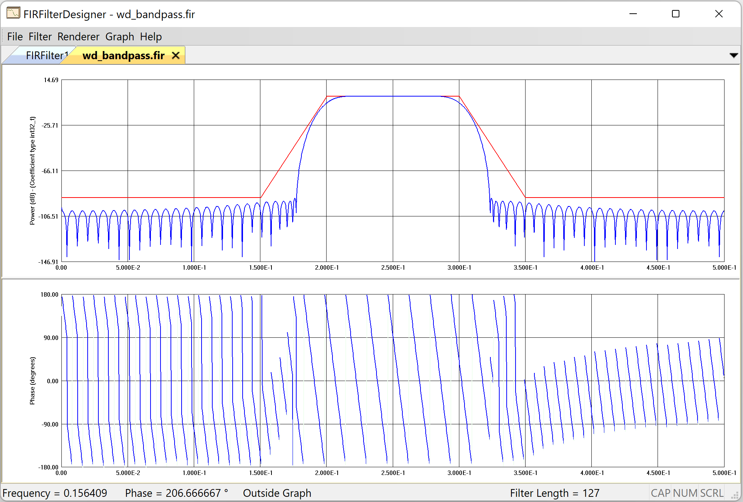The width and height of the screenshot is (743, 502).
Task: Click the CAP indicator in status bar
Action: 661,493
